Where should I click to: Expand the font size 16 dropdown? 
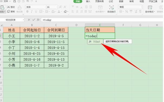[57, 7]
